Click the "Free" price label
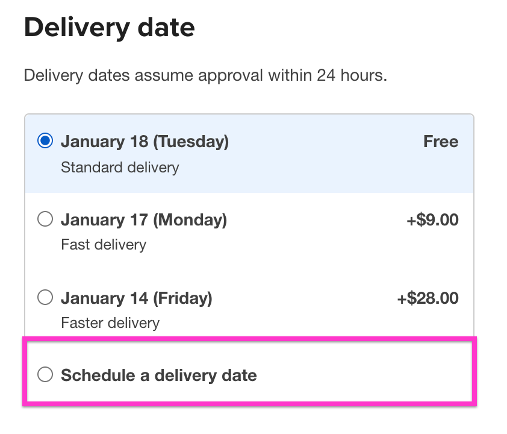Viewport: 507px width, 434px height. [441, 142]
